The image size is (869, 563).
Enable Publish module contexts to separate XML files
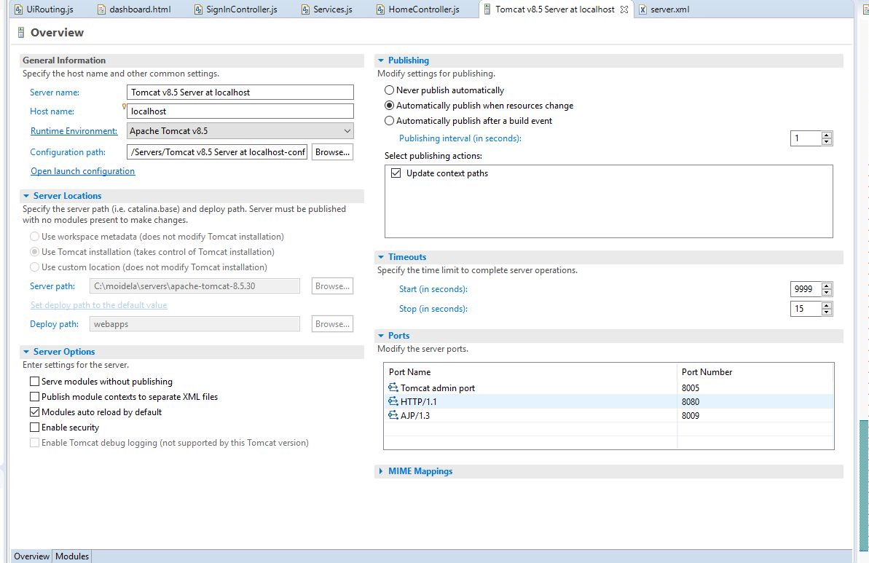click(34, 397)
